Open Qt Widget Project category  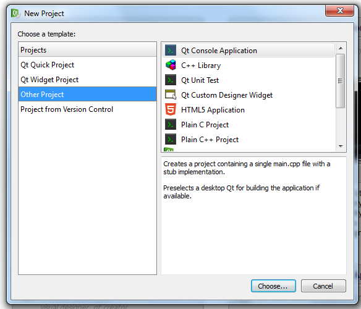(x=88, y=80)
